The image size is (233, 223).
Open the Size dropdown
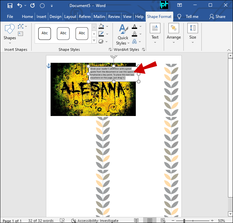[193, 34]
